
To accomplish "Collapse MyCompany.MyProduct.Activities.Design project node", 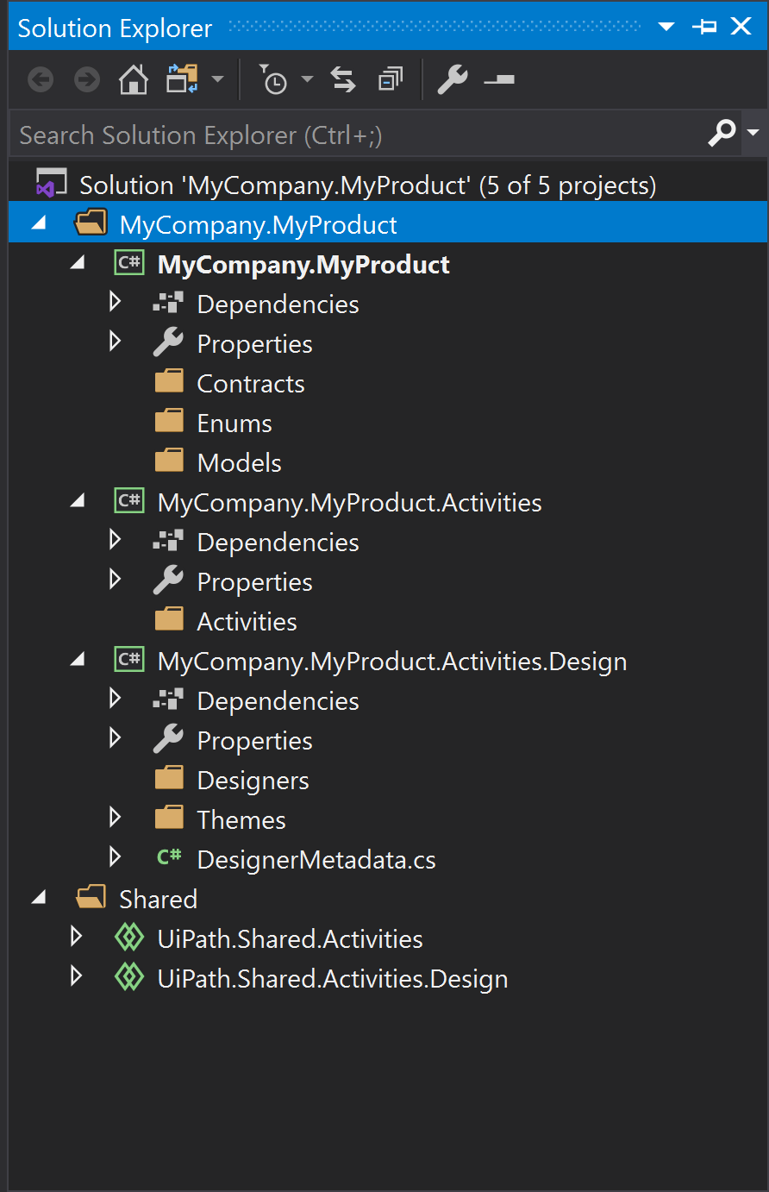I will [78, 659].
